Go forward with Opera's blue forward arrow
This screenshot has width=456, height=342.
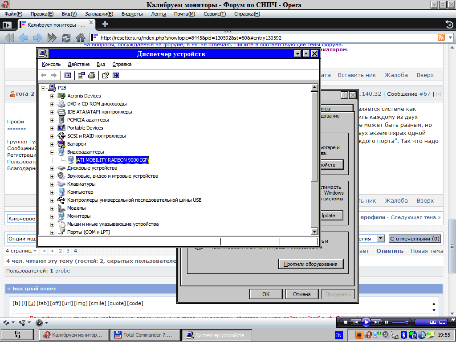38,37
